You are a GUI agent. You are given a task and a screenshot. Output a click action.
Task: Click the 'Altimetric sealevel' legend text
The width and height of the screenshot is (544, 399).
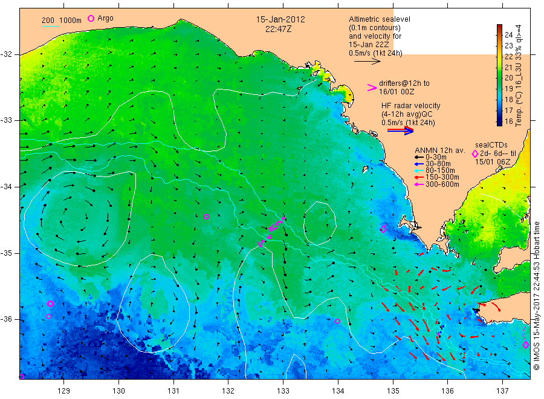(x=380, y=19)
